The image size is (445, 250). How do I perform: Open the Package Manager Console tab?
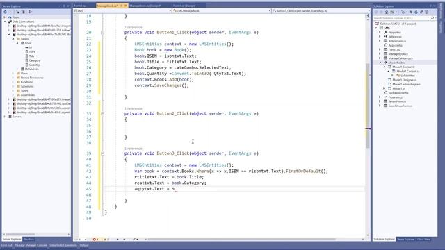31,245
